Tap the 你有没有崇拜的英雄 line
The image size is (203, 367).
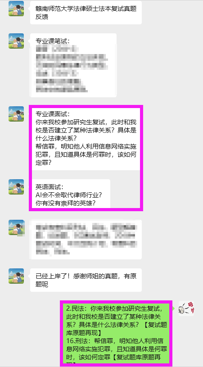65,203
